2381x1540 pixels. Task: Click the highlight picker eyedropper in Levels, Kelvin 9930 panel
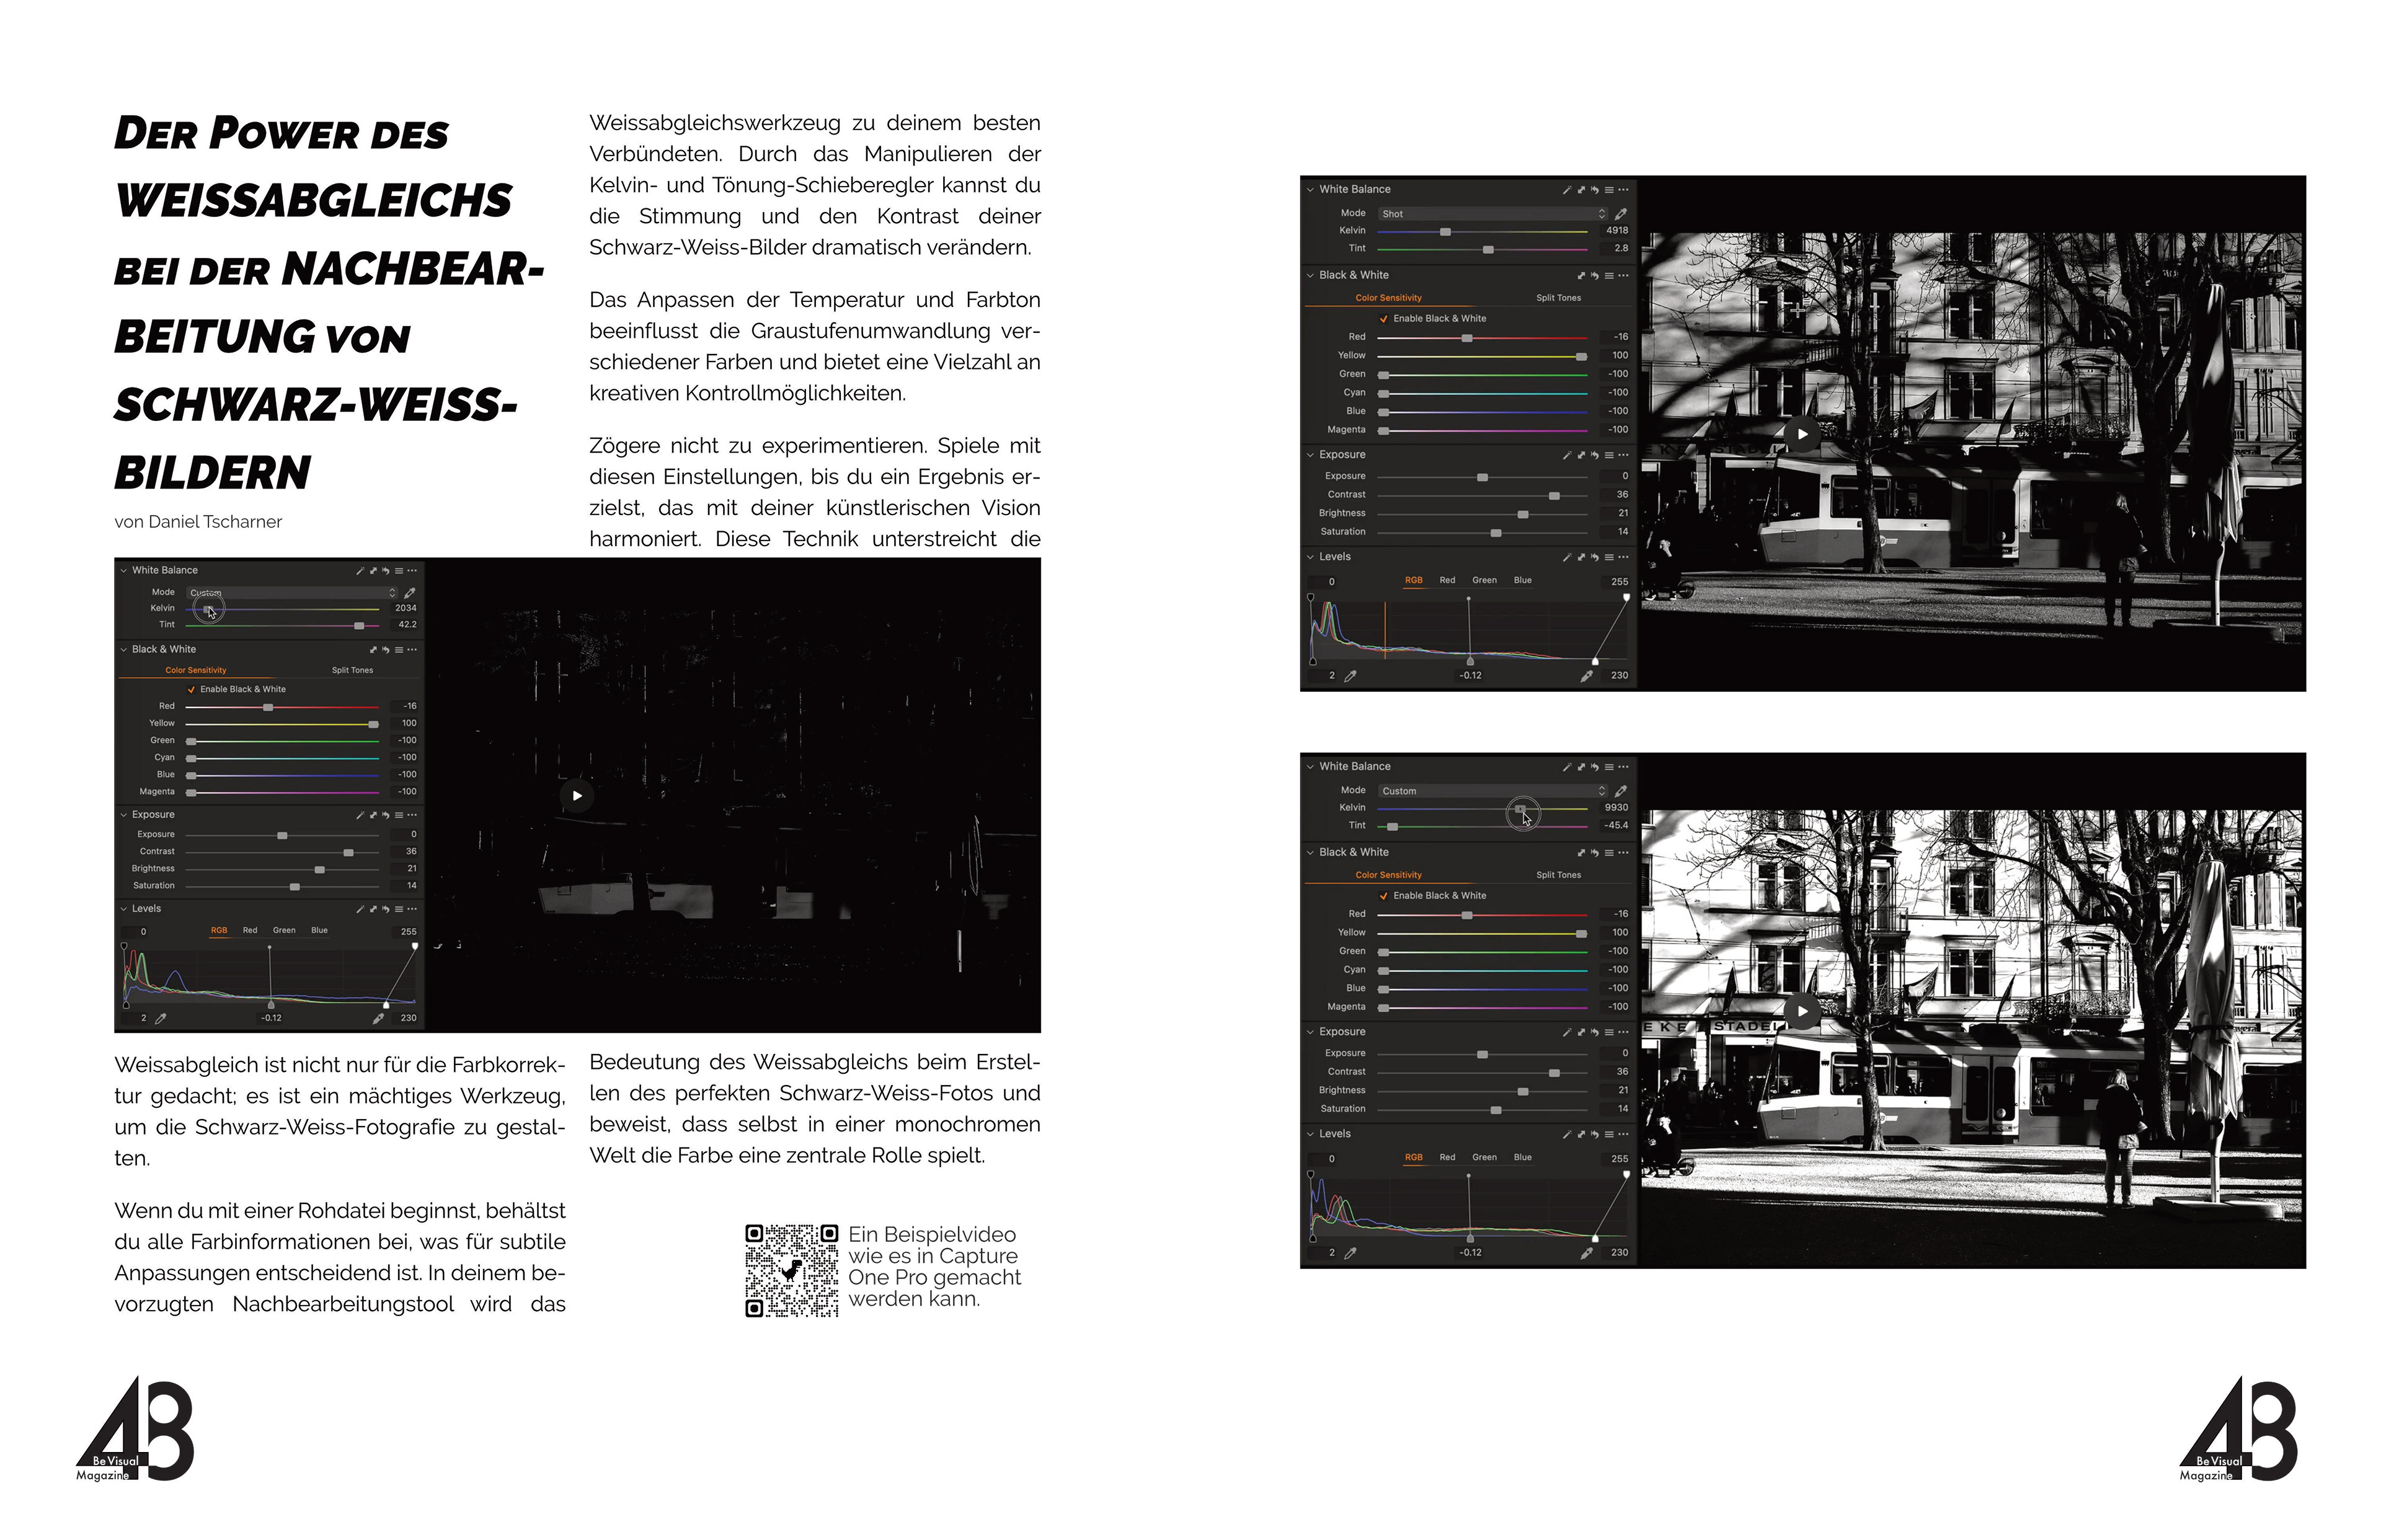(x=1586, y=1253)
